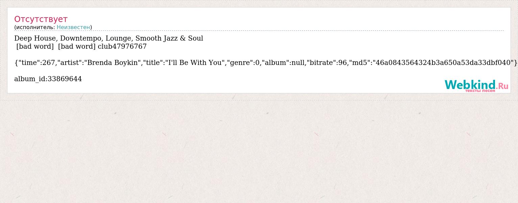
Task: Open the Неизвестен artist link
Action: pyautogui.click(x=73, y=27)
